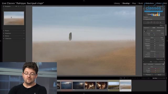Click the left panel group collapse arrow
Screen dimensions: 168x94
pos(1,41)
